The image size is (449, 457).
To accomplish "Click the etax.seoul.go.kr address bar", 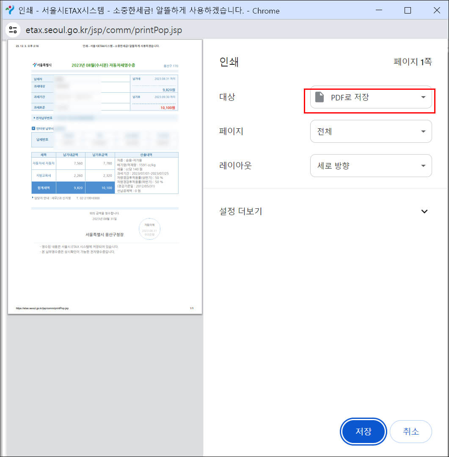I will click(104, 30).
